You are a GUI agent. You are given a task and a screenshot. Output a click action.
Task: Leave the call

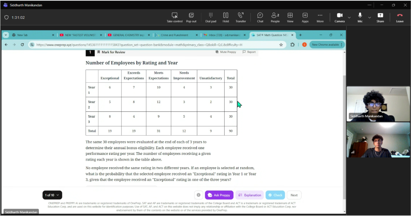pyautogui.click(x=400, y=18)
